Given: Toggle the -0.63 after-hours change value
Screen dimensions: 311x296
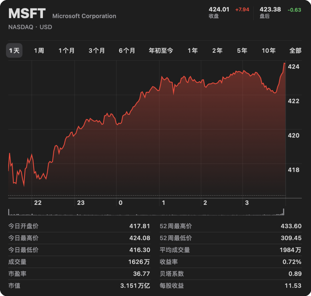Looking at the screenshot, I should coord(294,10).
